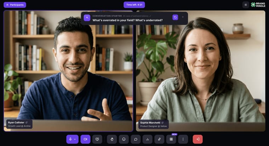Turn off the camera
269x146 pixels.
[85, 139]
